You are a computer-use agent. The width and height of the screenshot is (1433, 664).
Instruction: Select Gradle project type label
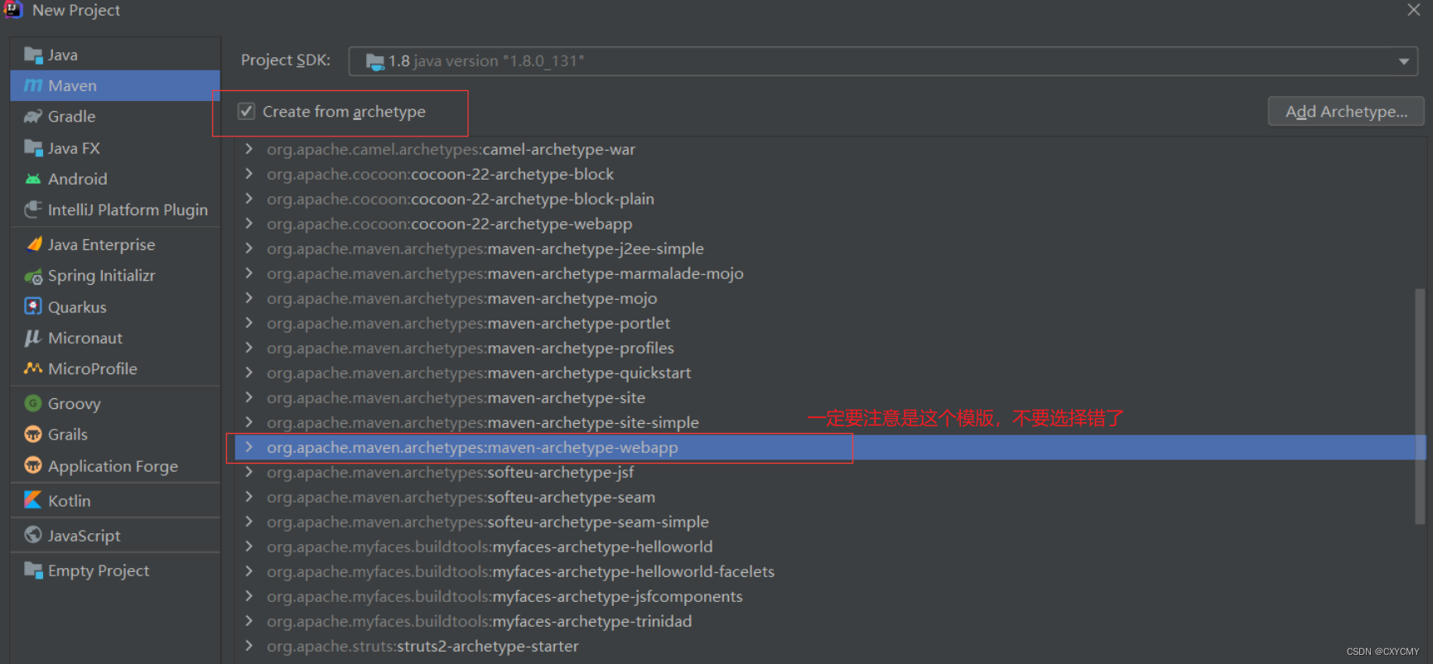click(71, 117)
